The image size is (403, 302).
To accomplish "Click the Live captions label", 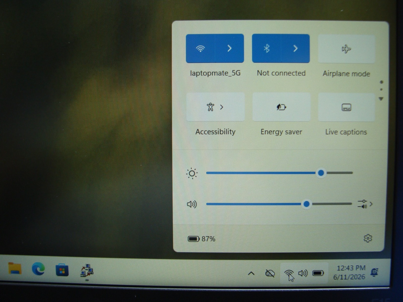I will tap(346, 132).
